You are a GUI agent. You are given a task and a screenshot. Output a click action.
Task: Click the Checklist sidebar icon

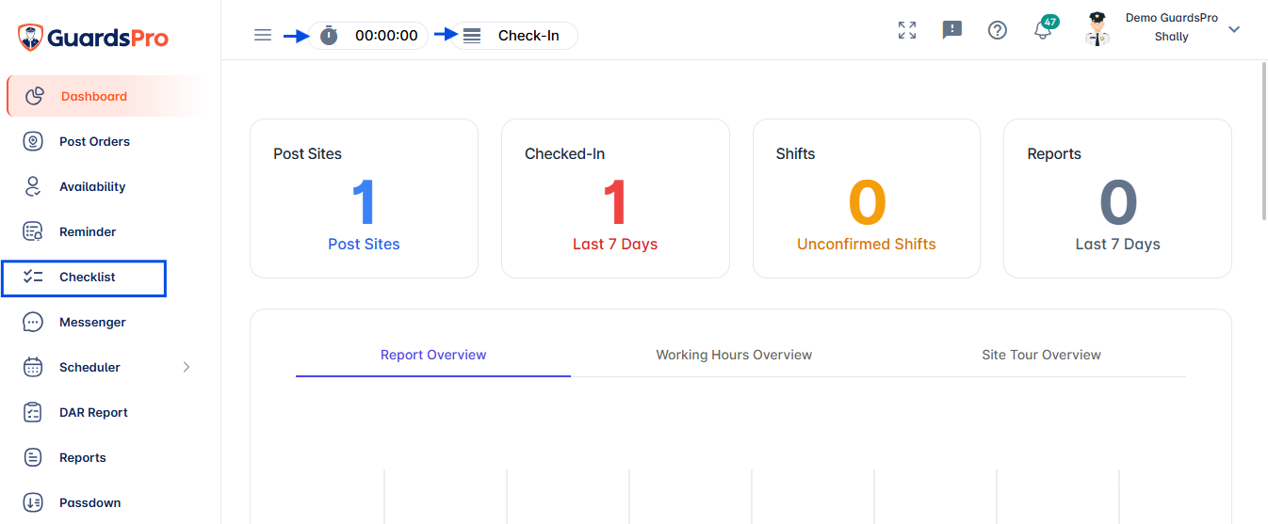33,277
